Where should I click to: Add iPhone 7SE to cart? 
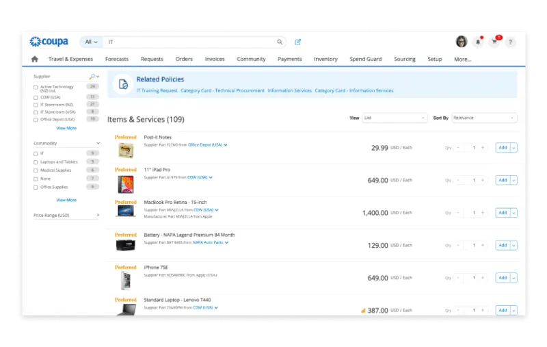tap(503, 278)
